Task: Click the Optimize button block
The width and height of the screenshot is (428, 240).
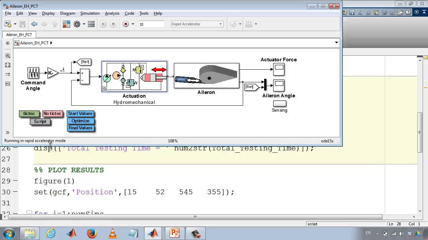Action: [x=80, y=121]
